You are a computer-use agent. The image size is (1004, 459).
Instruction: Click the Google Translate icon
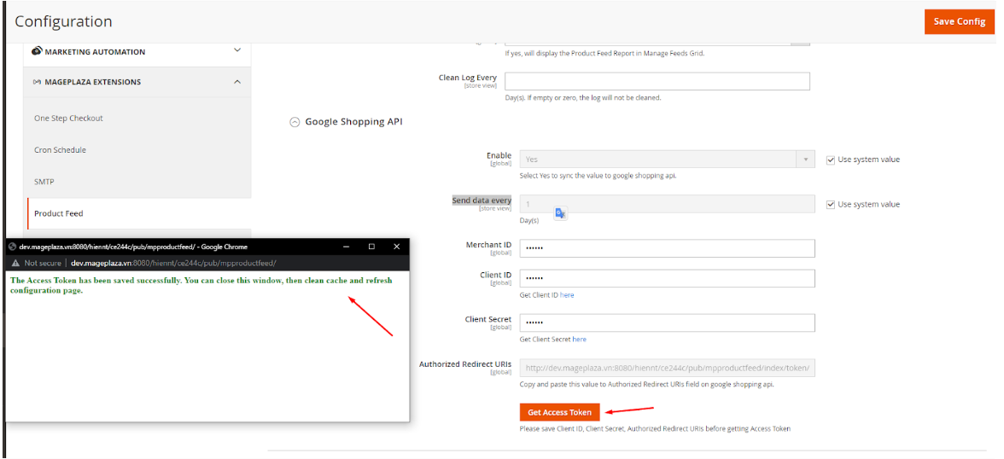pos(560,213)
